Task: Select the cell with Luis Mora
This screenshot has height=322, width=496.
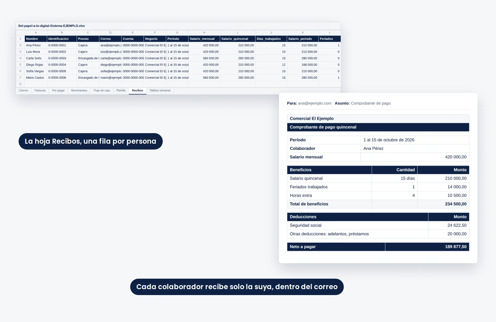Action: pos(36,52)
